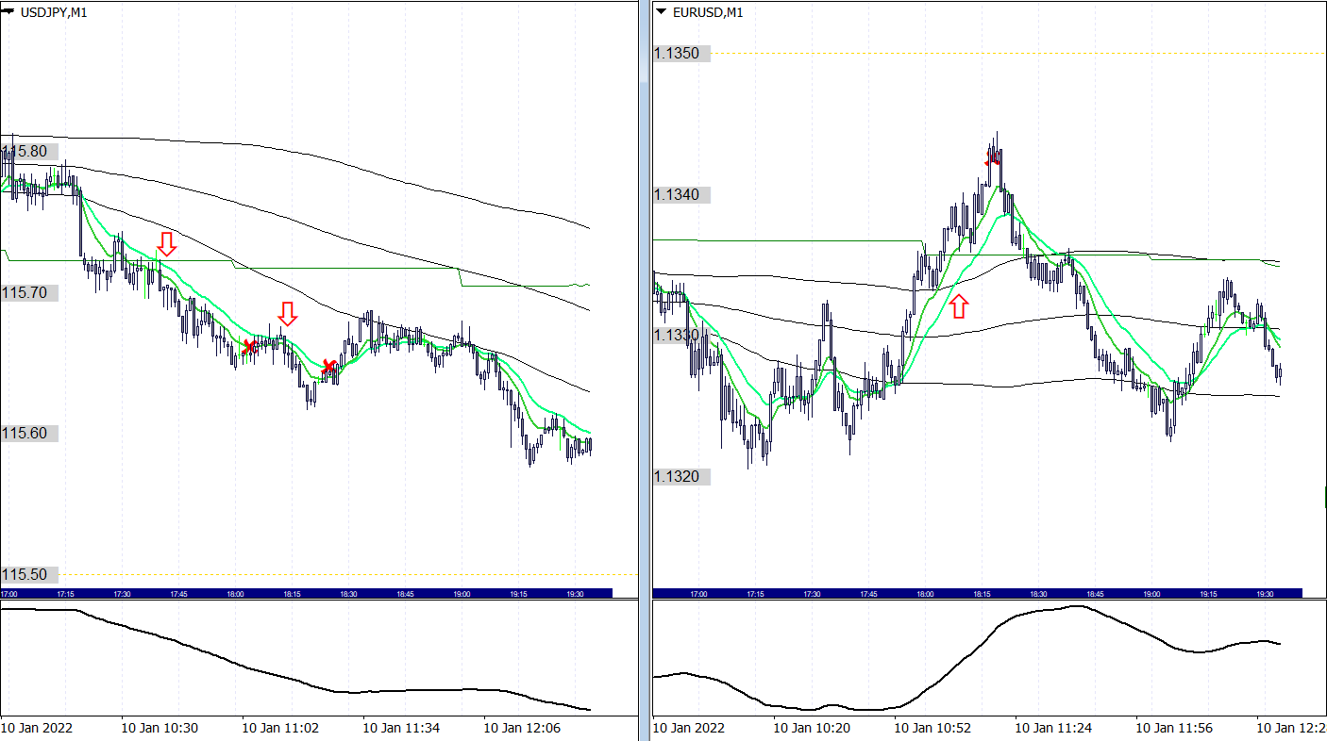Click the vertical divider between the two charts
Viewport: 1327px width, 741px height.
(x=646, y=377)
